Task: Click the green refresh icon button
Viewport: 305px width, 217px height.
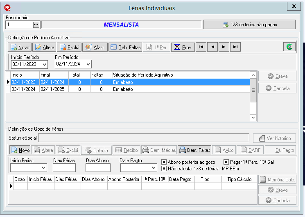Action: [x=289, y=47]
